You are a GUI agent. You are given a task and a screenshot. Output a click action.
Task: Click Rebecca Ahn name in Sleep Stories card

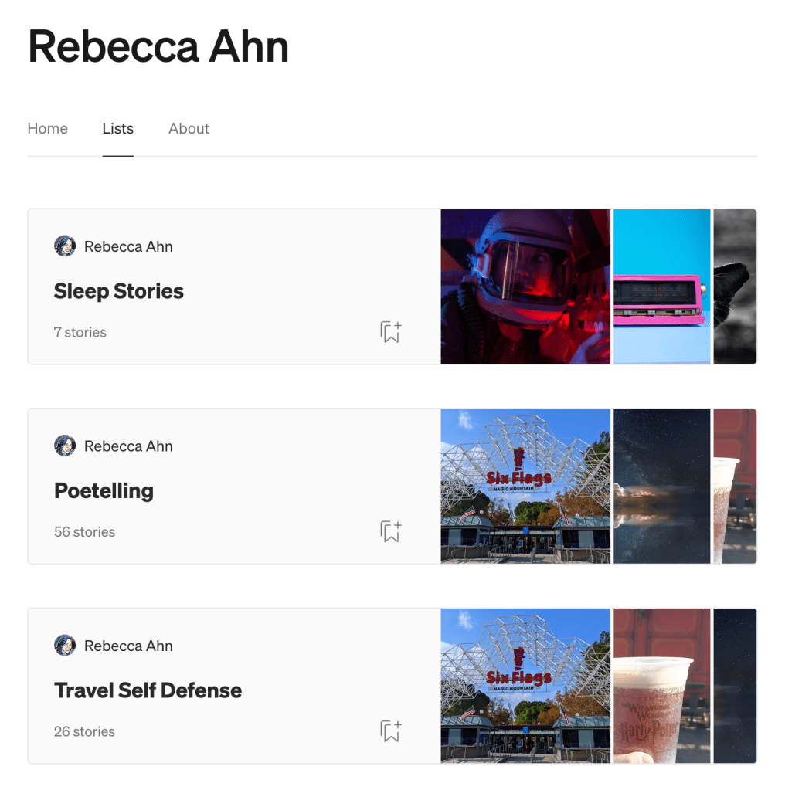[x=128, y=246]
